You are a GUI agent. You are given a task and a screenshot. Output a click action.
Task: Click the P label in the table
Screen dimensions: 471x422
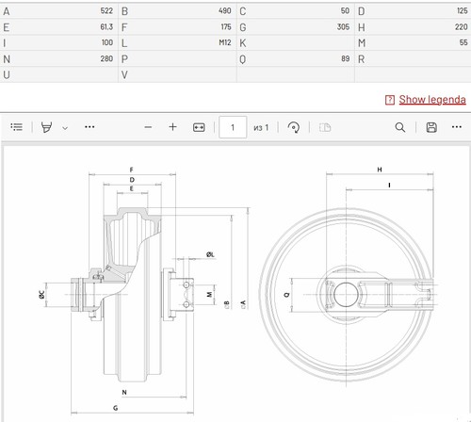[x=124, y=59]
